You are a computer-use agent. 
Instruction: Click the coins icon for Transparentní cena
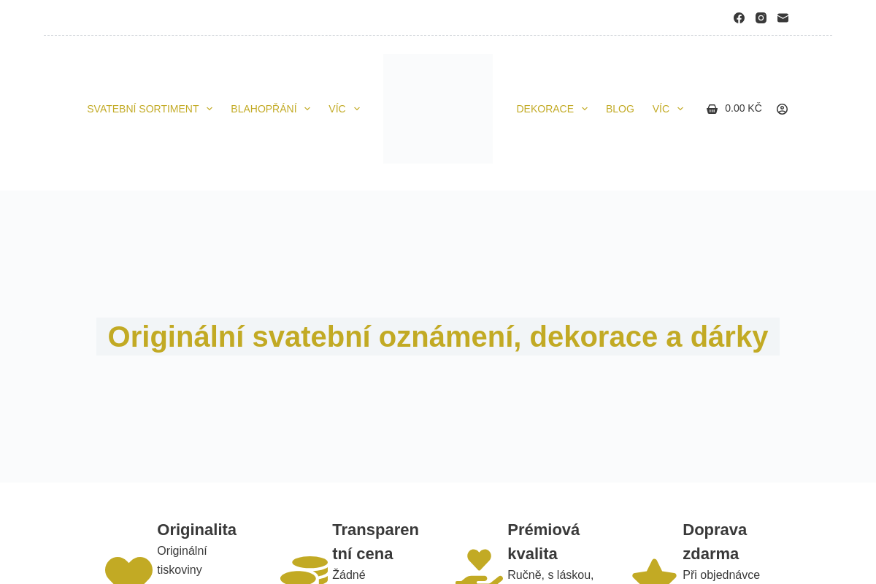[304, 570]
